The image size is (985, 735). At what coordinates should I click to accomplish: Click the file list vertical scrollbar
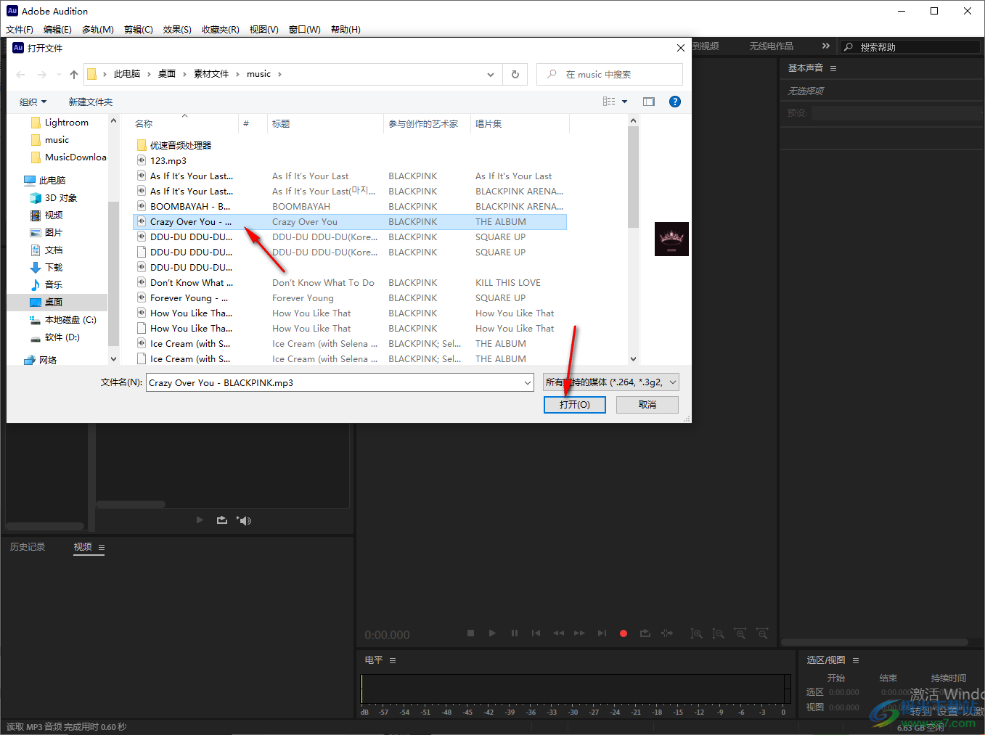coord(633,178)
